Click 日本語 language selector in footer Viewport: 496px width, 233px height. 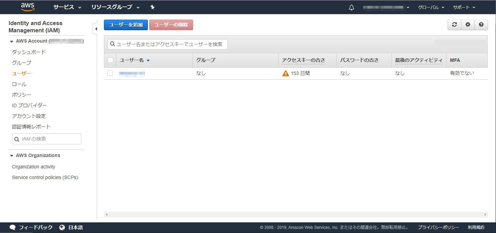pos(75,228)
